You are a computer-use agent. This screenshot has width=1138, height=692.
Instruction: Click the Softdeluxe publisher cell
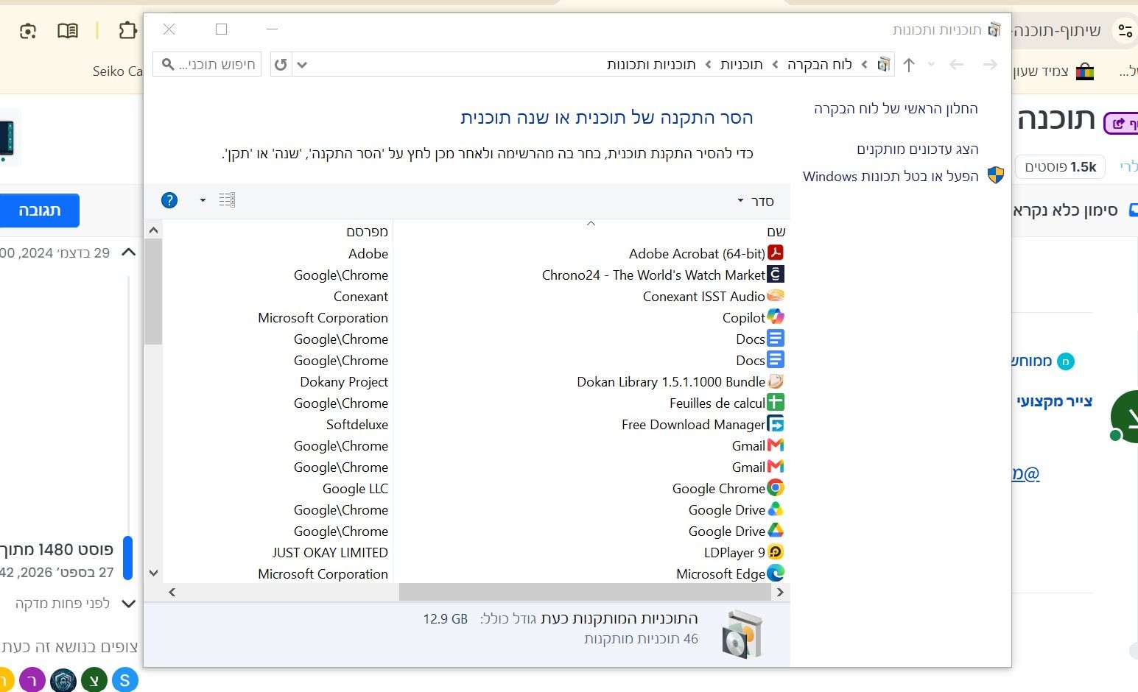[x=357, y=425]
